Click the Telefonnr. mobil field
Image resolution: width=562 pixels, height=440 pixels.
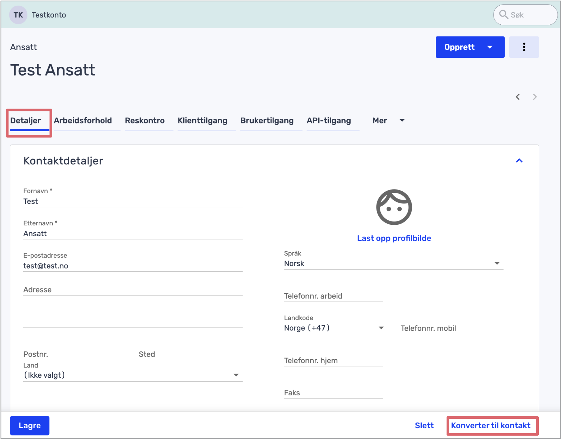click(x=452, y=329)
